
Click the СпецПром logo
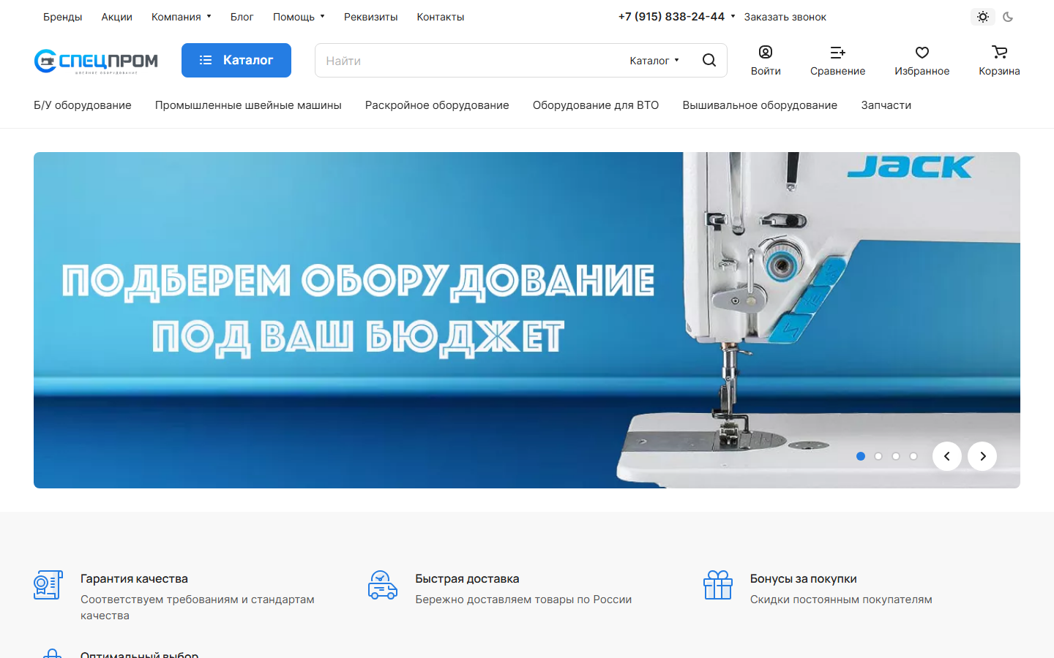click(x=96, y=61)
